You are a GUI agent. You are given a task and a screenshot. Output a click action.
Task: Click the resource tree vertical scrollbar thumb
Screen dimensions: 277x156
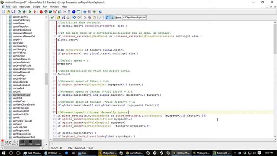click(46, 79)
